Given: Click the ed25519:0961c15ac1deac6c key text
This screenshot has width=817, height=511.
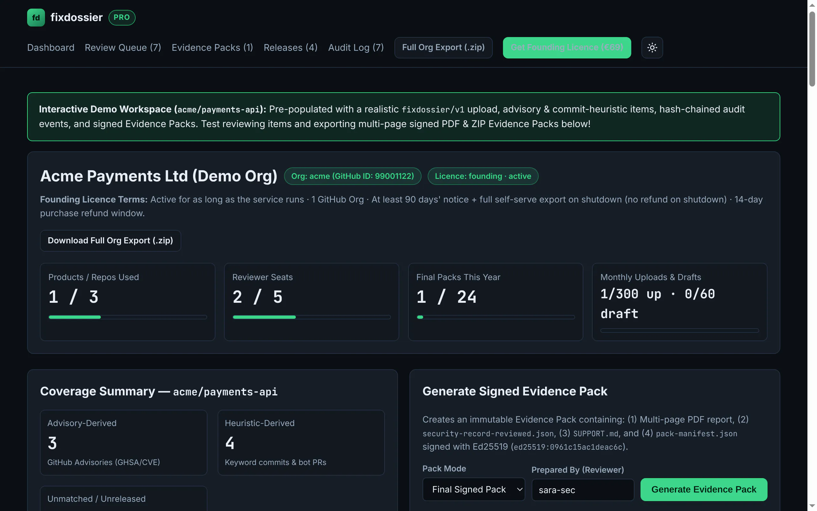Looking at the screenshot, I should (568, 447).
